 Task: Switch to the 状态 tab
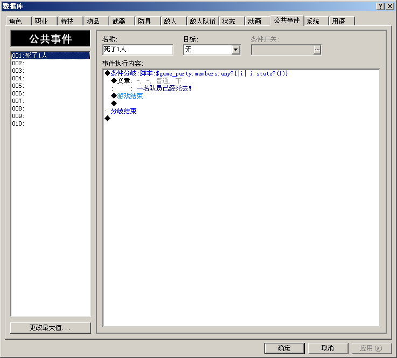232,21
